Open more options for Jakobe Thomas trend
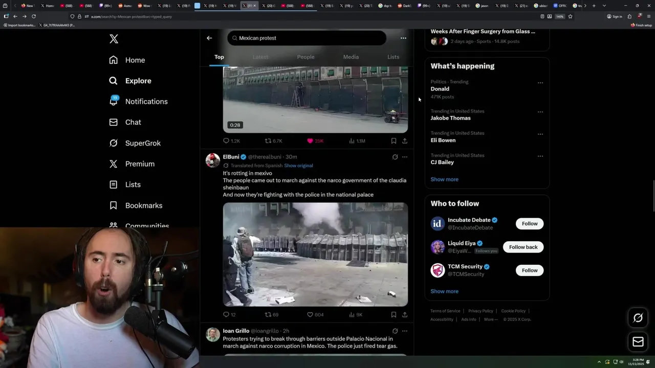The image size is (655, 368). [540, 112]
